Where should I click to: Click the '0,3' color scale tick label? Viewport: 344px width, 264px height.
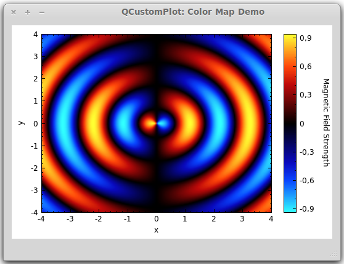pyautogui.click(x=306, y=95)
